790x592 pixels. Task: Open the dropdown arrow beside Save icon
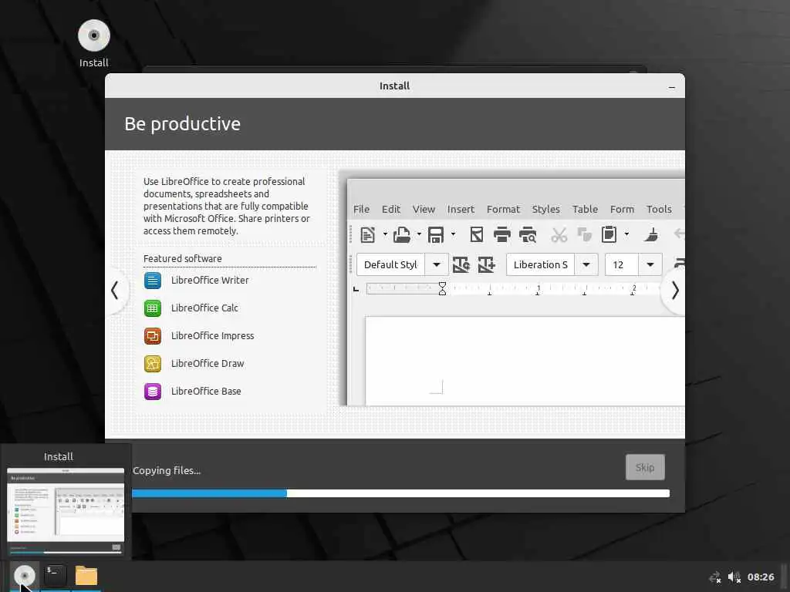453,234
